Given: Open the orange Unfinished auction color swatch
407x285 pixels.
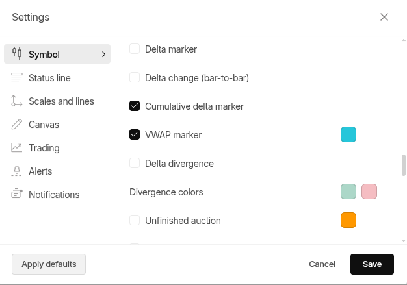Looking at the screenshot, I should 348,220.
